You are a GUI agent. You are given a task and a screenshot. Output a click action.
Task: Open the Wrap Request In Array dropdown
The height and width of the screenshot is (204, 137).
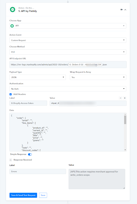pyautogui.click(x=98, y=77)
